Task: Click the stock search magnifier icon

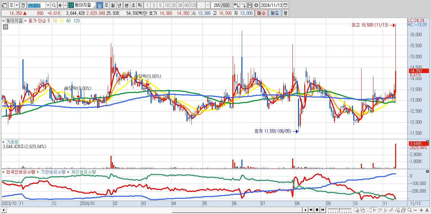Action: pyautogui.click(x=54, y=5)
